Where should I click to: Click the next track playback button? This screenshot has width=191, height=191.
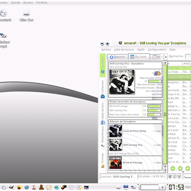[188, 168]
